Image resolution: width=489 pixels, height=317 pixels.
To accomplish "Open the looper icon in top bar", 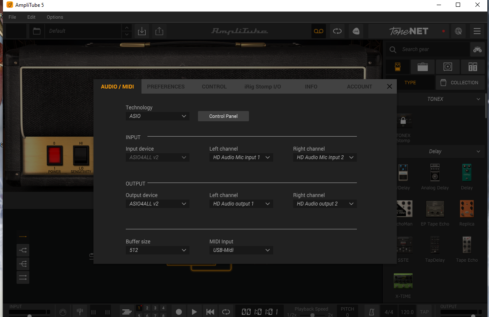I will [x=337, y=31].
